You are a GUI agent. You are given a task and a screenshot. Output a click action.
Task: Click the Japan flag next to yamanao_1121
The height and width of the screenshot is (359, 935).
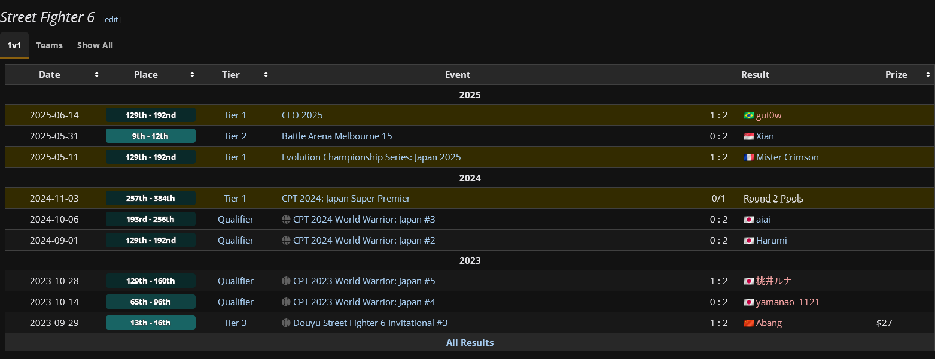tap(748, 302)
